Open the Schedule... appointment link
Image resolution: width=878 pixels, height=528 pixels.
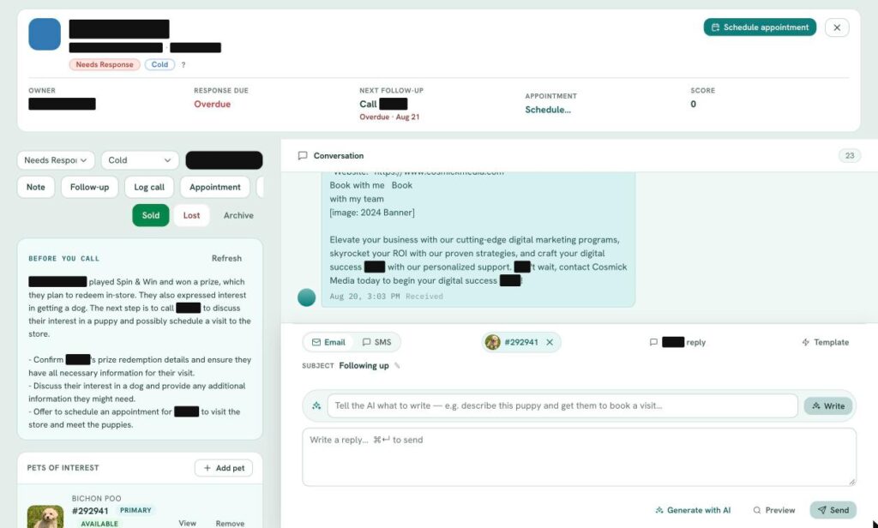[x=548, y=110]
